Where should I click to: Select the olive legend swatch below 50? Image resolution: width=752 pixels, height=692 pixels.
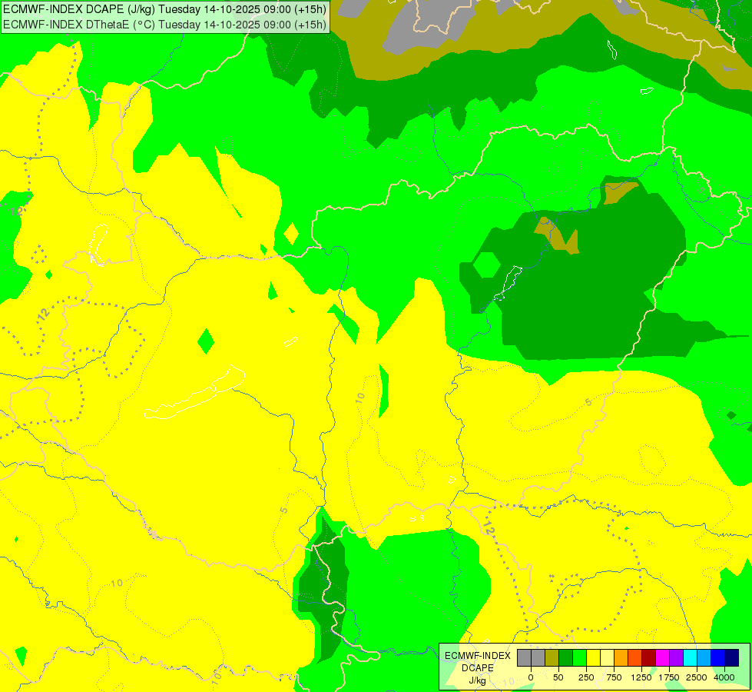552,657
